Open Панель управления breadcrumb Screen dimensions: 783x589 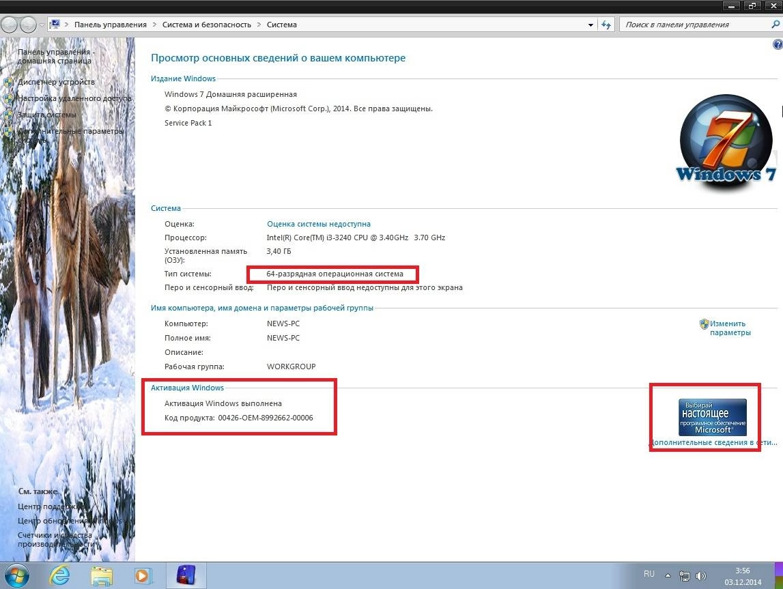pyautogui.click(x=111, y=25)
